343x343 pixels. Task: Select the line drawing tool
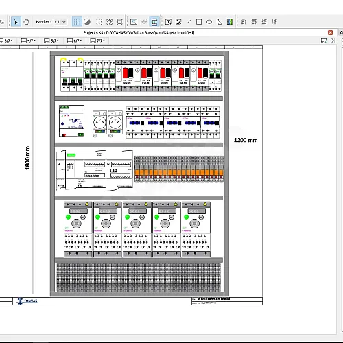[189, 22]
